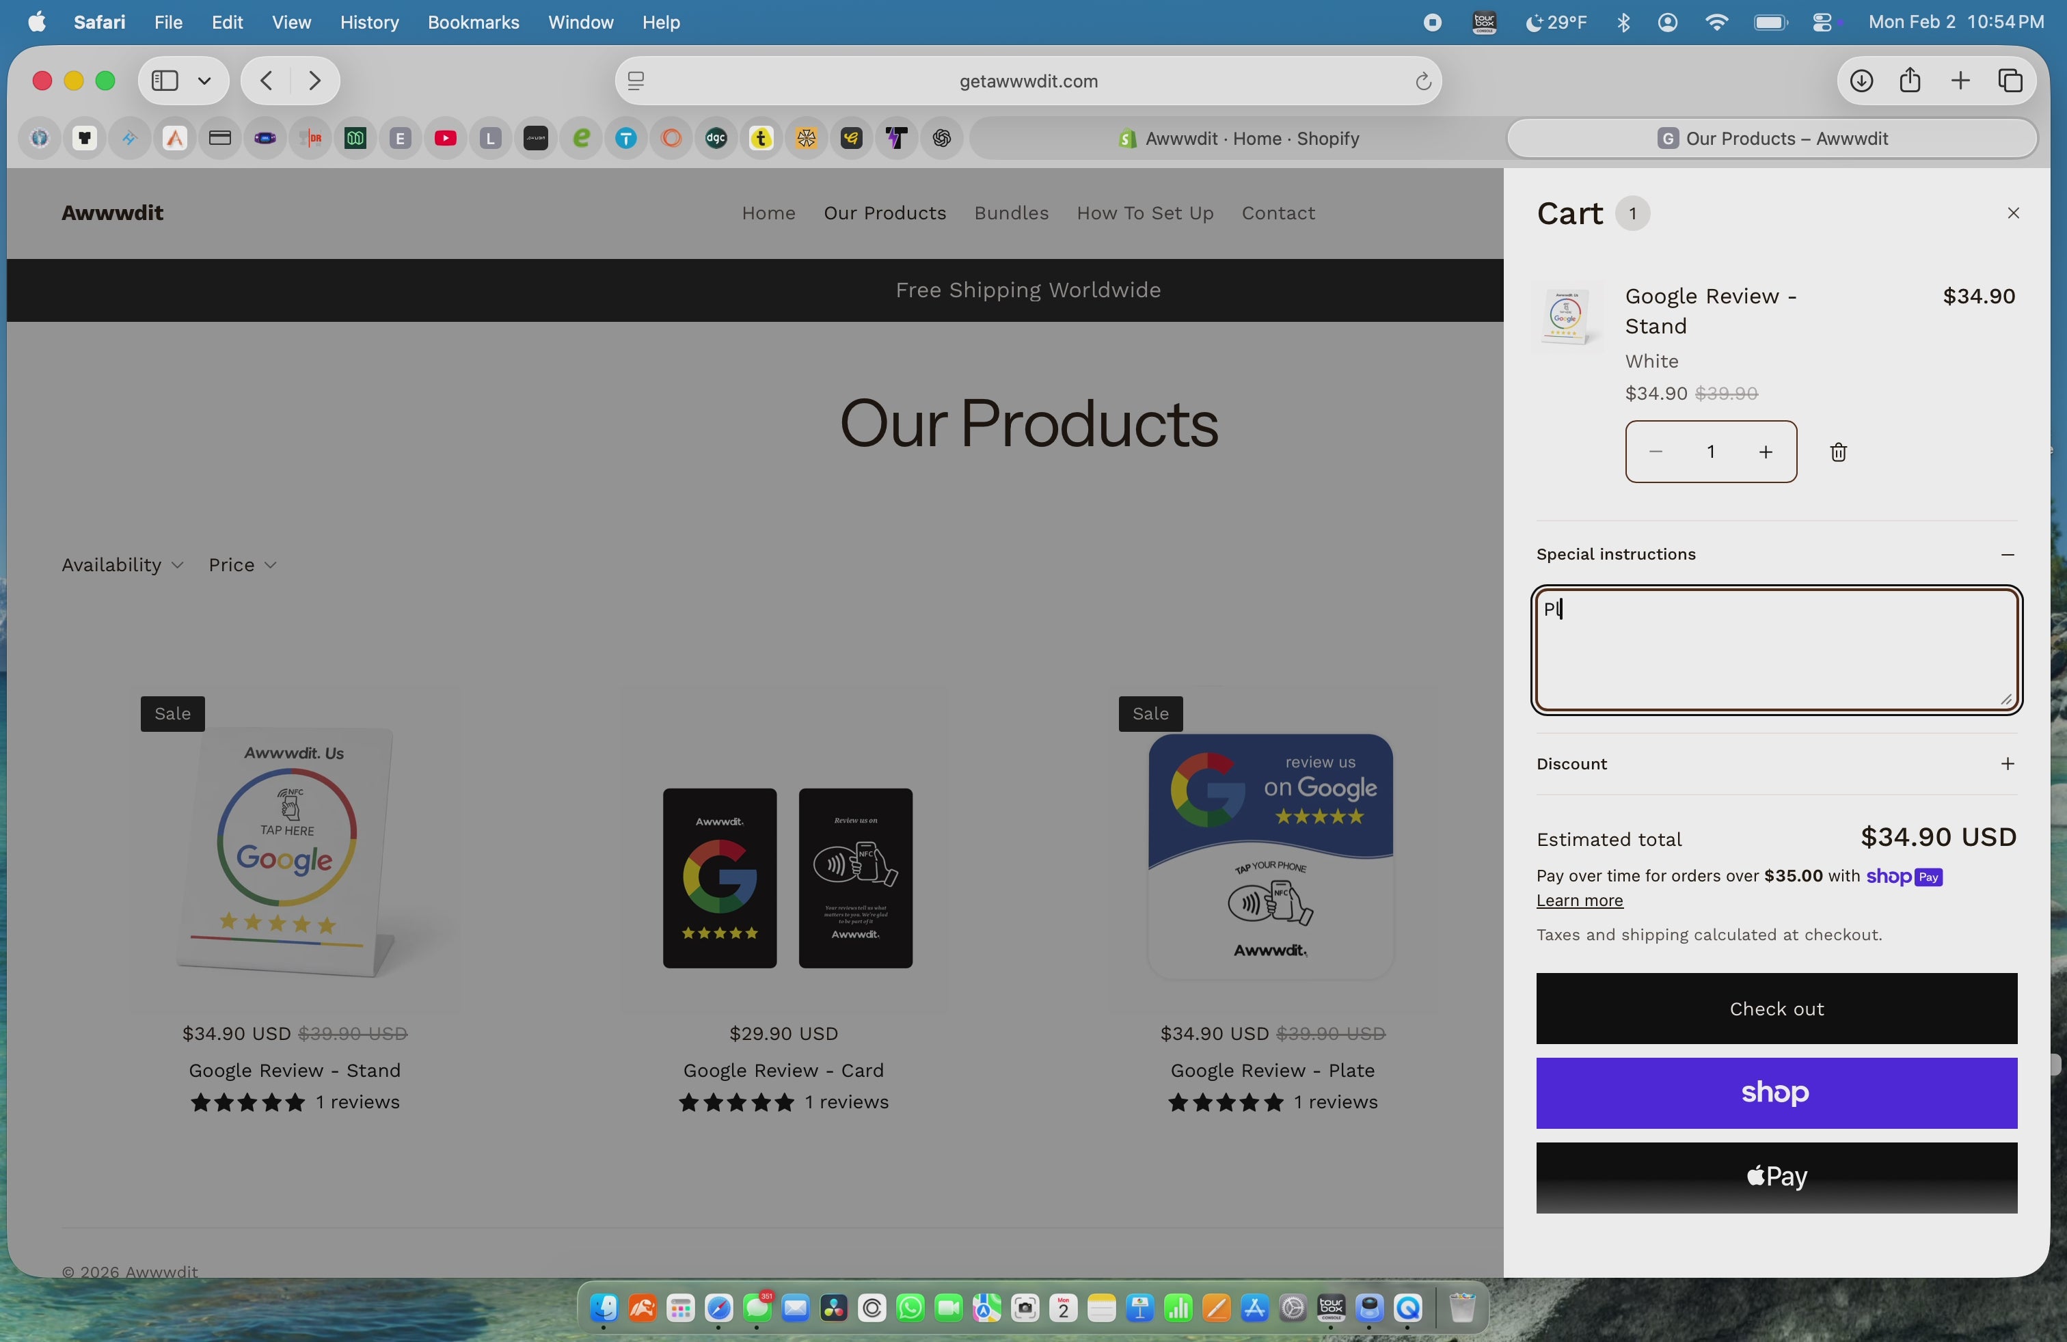The image size is (2067, 1342).
Task: Go back with the back arrow
Action: (x=267, y=81)
